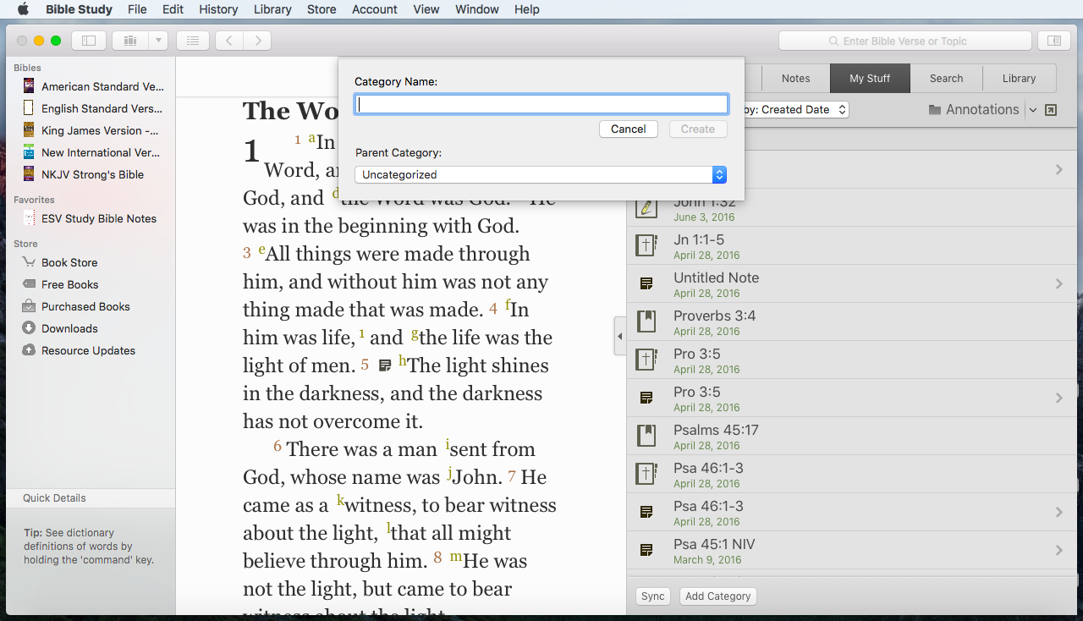Image resolution: width=1083 pixels, height=621 pixels.
Task: Open the File menu
Action: (x=137, y=9)
